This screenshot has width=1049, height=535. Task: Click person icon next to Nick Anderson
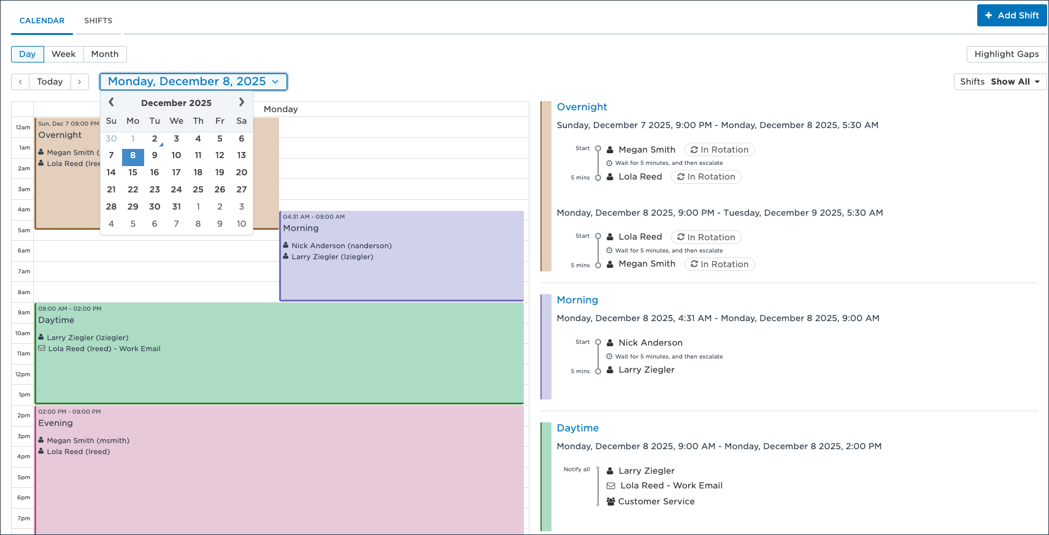610,343
